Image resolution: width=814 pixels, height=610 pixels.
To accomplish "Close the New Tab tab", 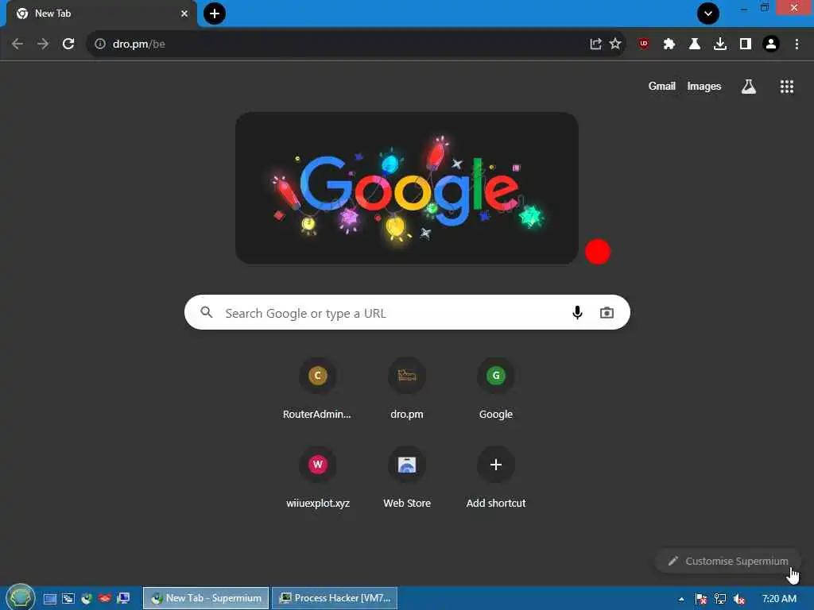I will [x=184, y=14].
